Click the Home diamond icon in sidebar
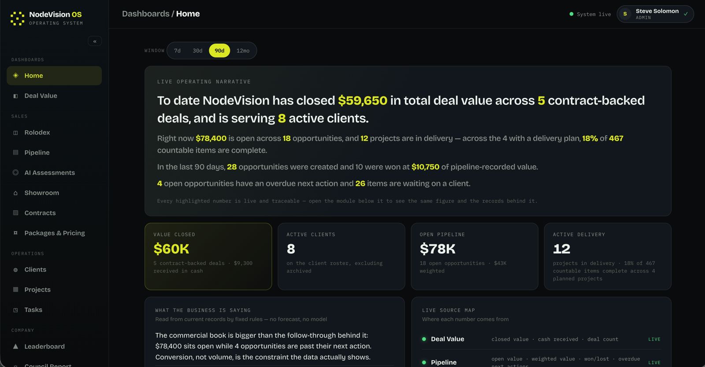The height and width of the screenshot is (367, 705). 16,76
